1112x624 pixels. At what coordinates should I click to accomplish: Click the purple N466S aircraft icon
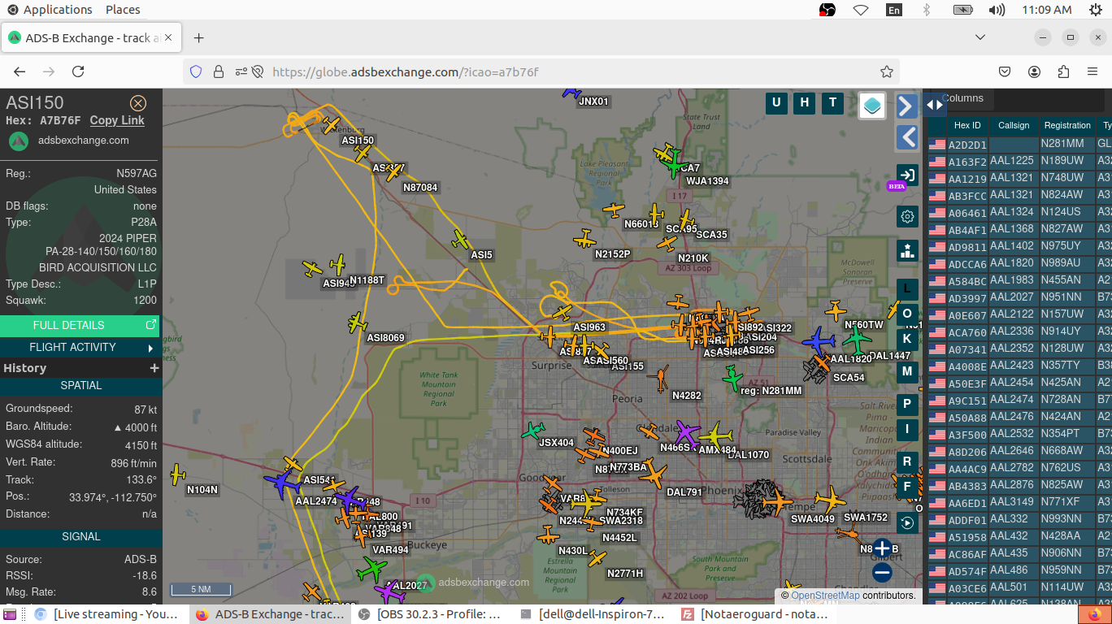(x=688, y=433)
